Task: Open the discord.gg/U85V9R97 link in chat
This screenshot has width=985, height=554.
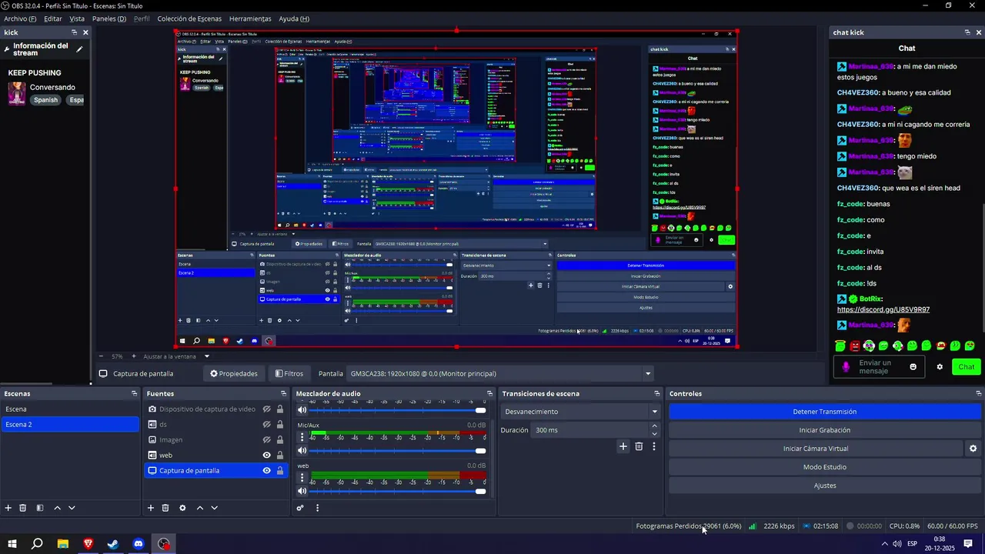Action: pyautogui.click(x=883, y=309)
